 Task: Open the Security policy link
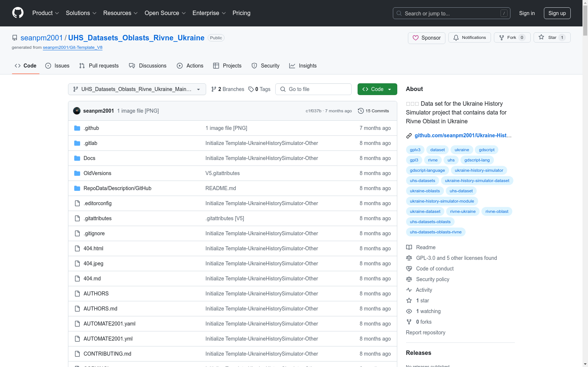[x=433, y=279]
